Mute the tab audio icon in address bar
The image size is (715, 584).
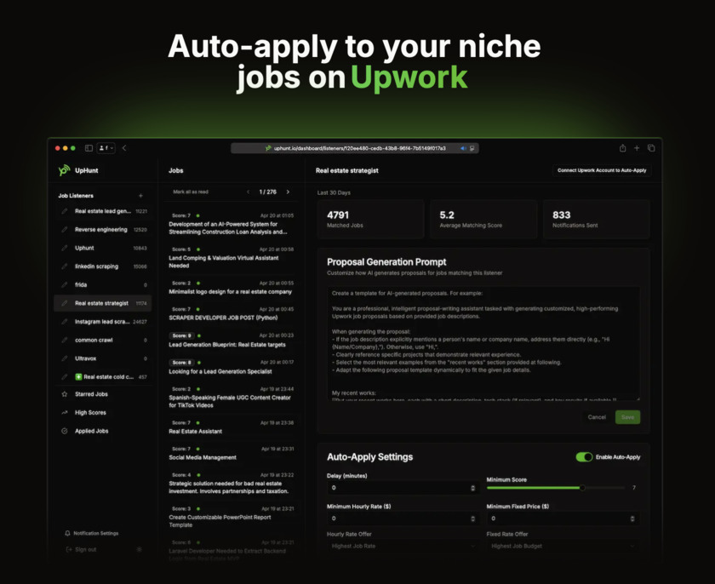pos(463,148)
